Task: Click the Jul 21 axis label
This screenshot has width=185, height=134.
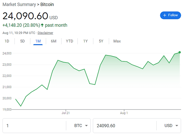Action: tap(66, 113)
